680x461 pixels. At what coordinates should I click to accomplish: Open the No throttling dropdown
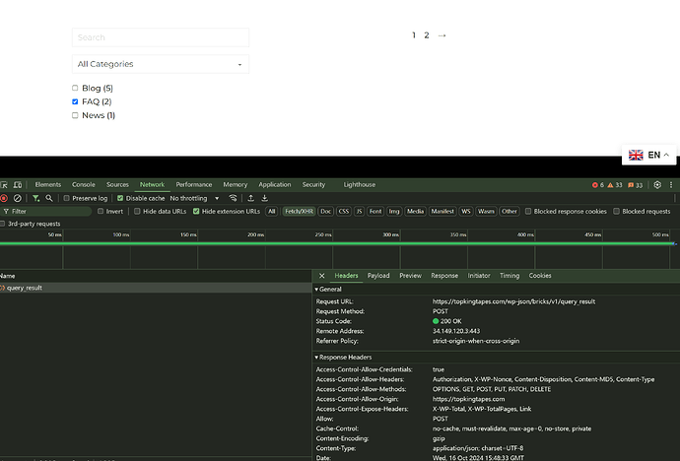[x=194, y=198]
